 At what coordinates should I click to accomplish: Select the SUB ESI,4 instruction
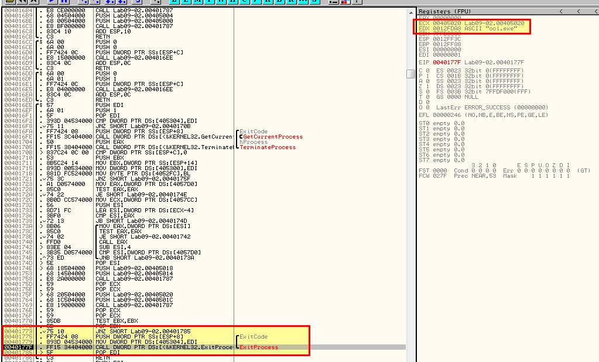(115, 247)
